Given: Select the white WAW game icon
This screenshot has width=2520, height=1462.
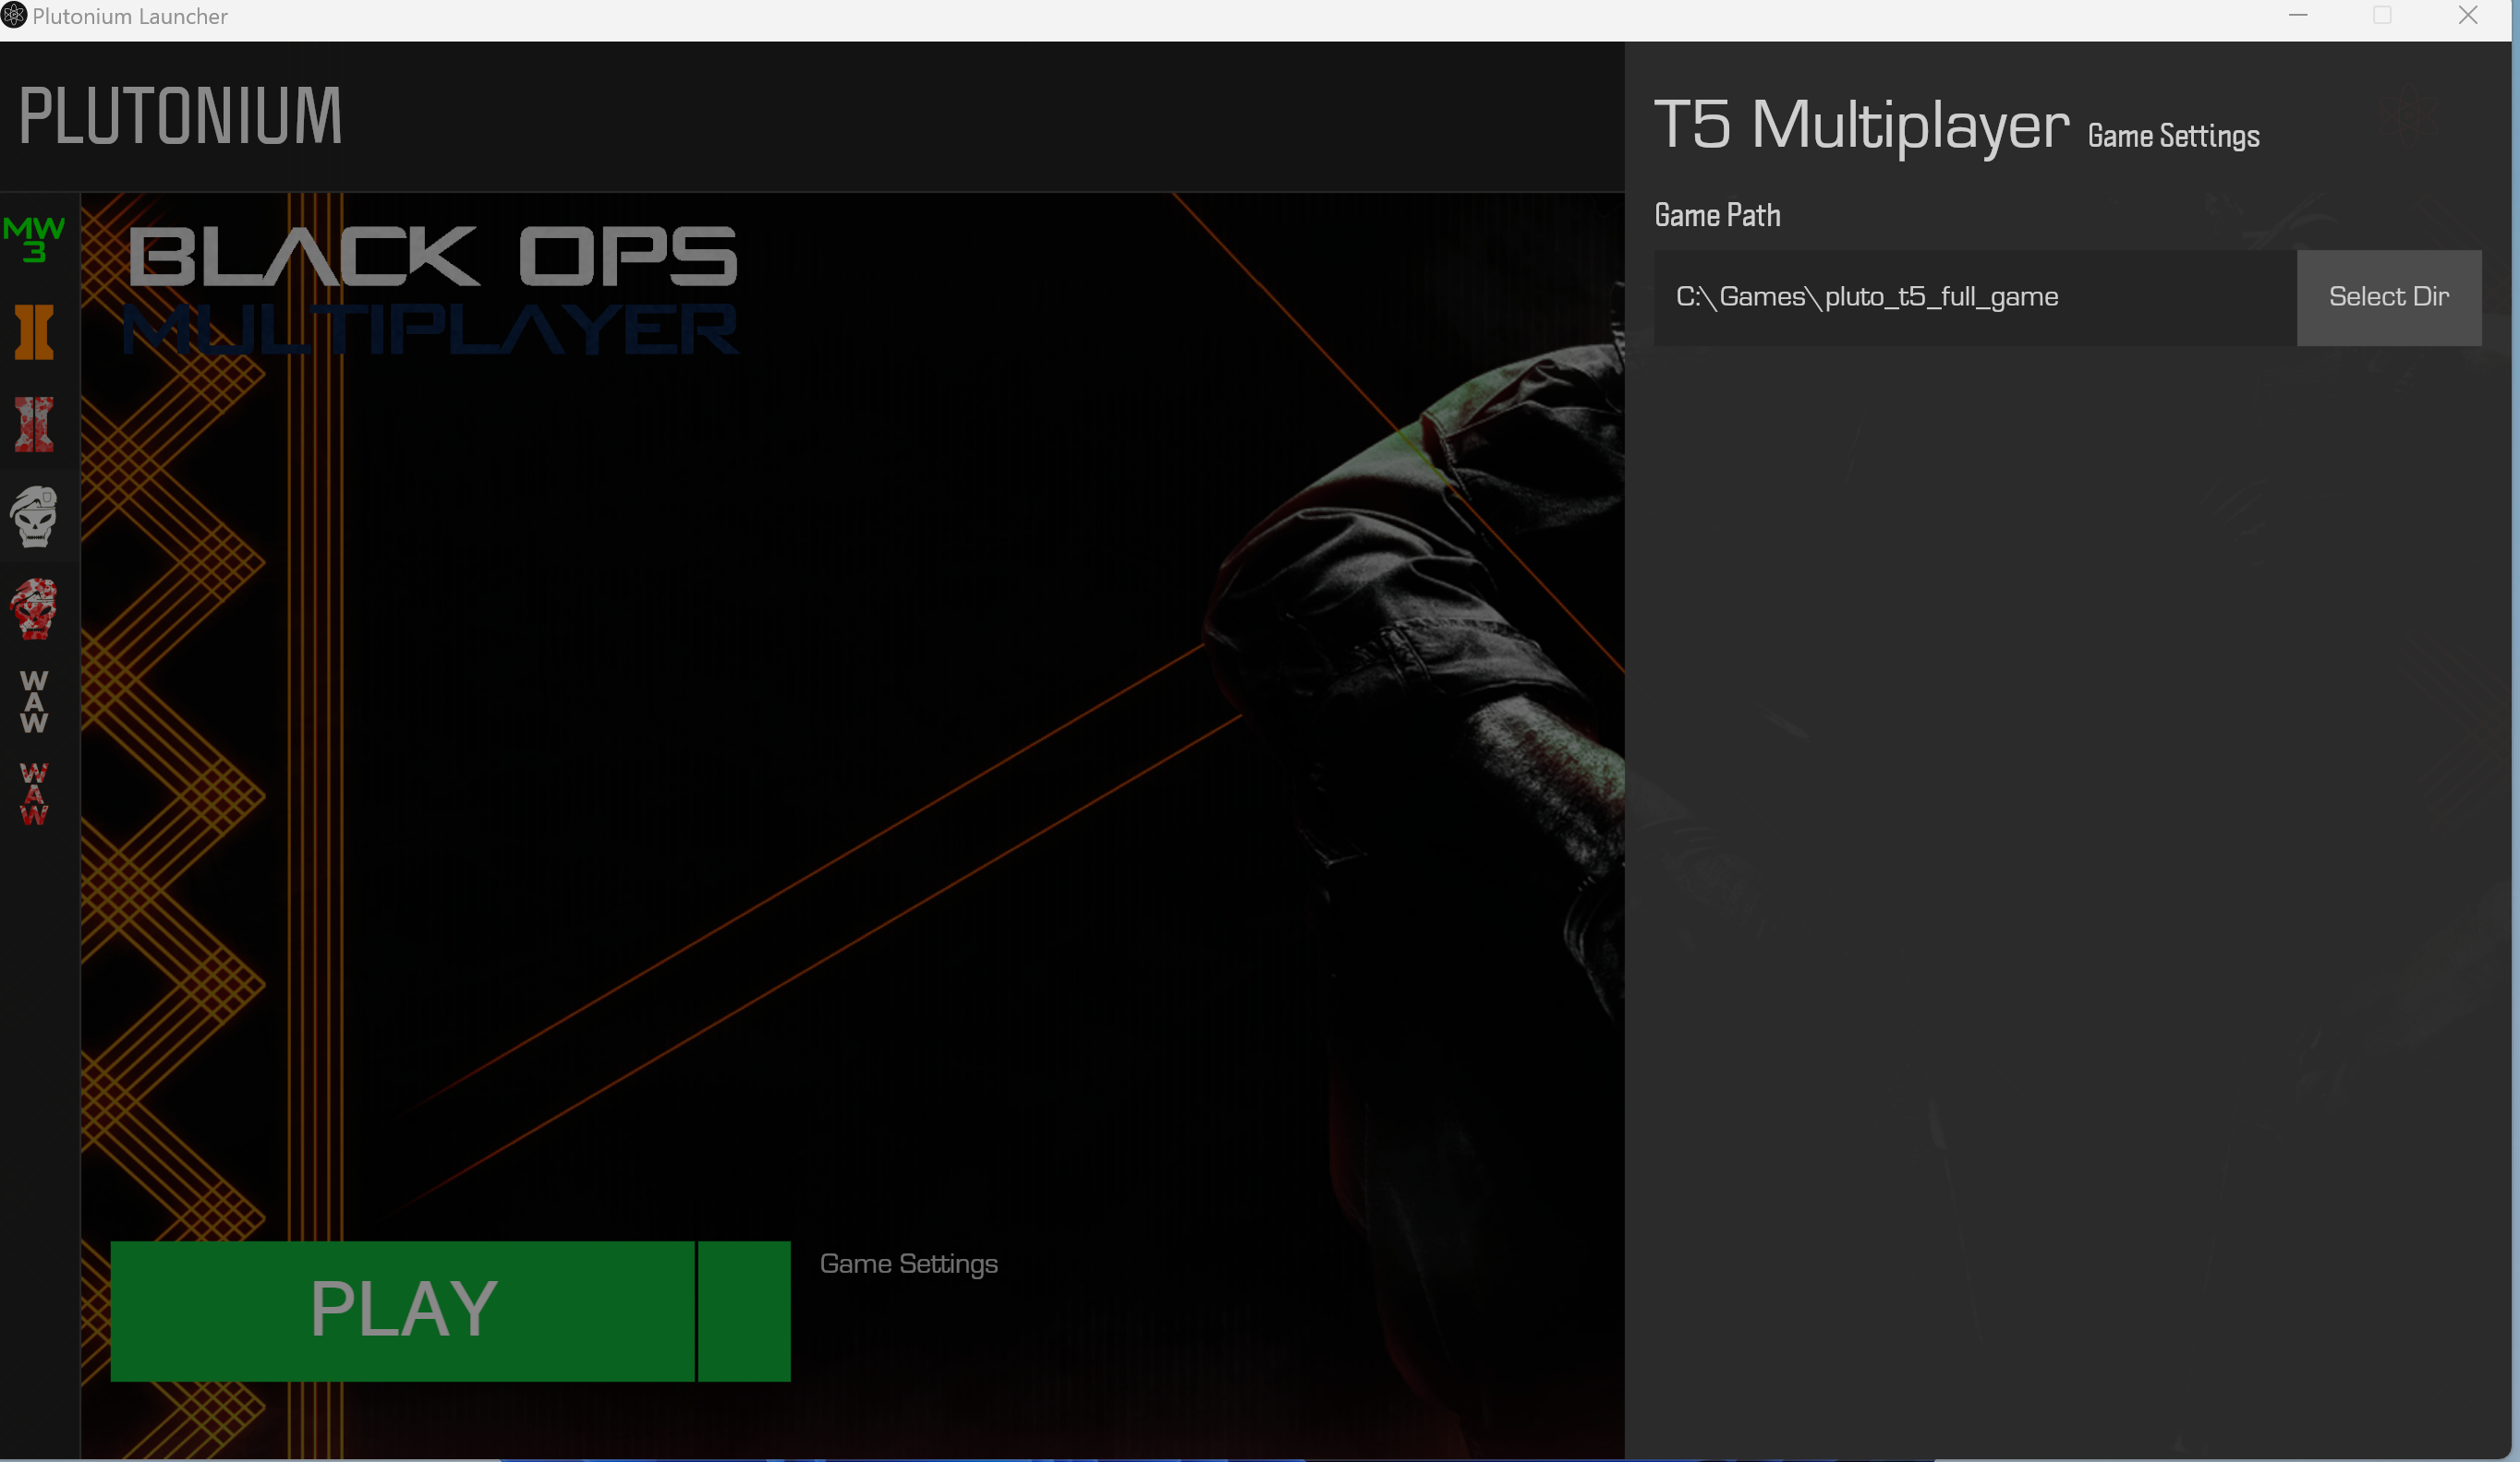Looking at the screenshot, I should click(34, 701).
